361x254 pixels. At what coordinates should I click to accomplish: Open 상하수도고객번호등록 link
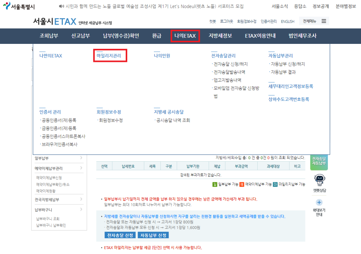click(289, 99)
